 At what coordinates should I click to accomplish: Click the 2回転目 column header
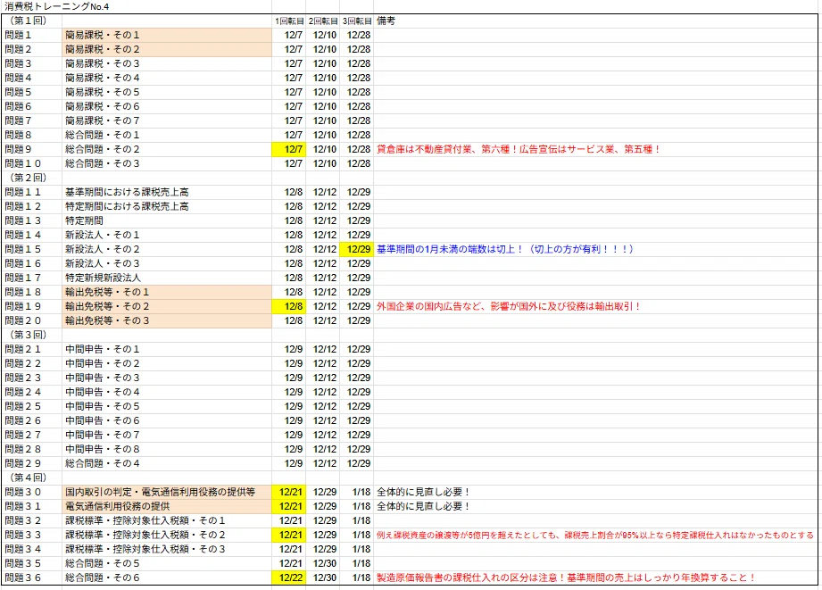coord(323,21)
